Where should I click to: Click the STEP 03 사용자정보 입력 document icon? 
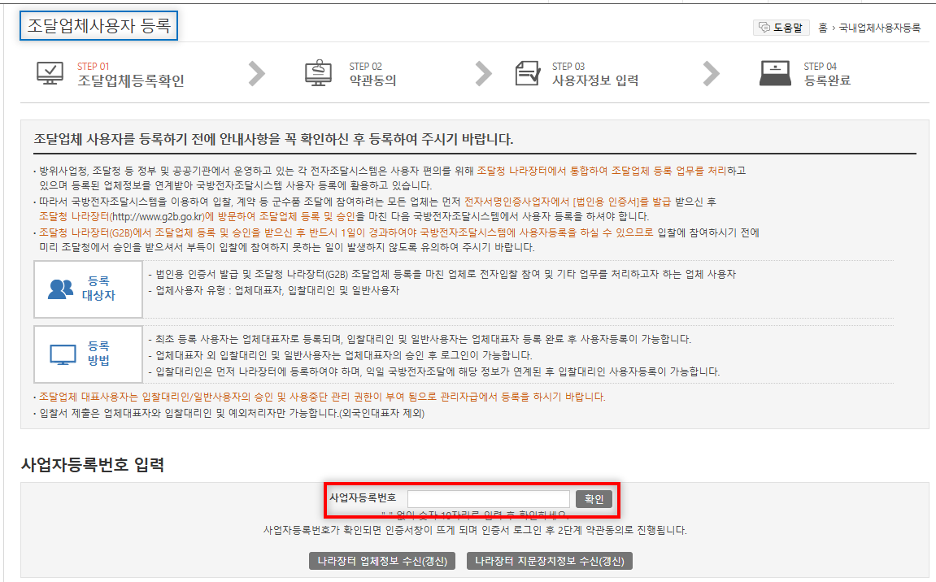529,72
